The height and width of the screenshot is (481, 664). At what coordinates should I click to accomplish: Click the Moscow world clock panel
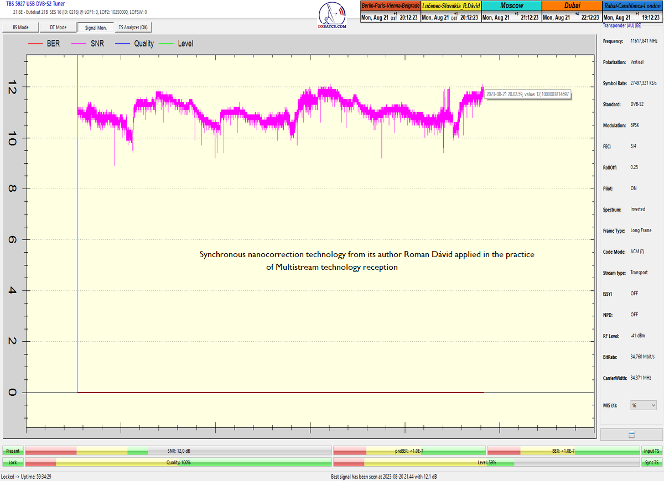pyautogui.click(x=511, y=12)
